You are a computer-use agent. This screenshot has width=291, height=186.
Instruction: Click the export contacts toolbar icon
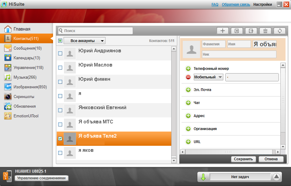(x=251, y=31)
